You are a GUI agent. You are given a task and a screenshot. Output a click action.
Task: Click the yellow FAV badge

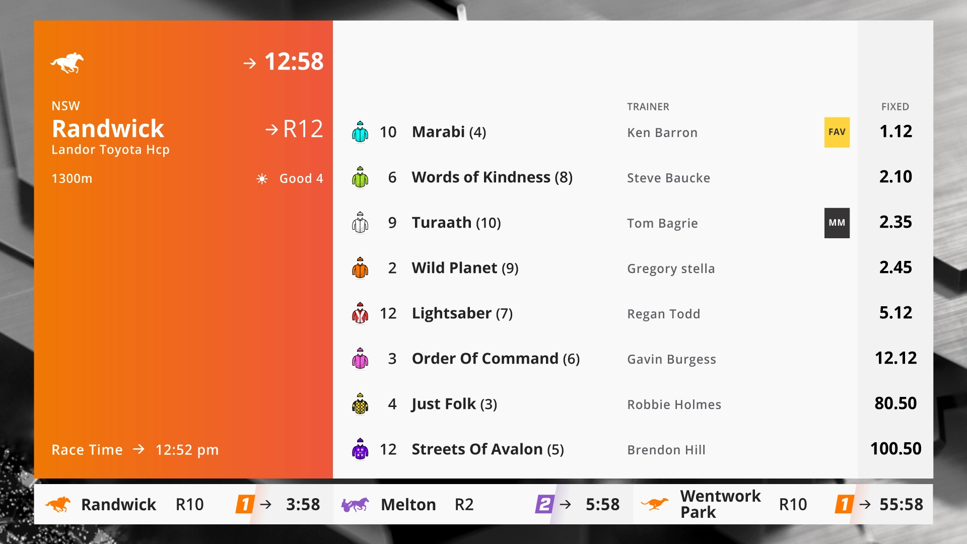(x=837, y=132)
